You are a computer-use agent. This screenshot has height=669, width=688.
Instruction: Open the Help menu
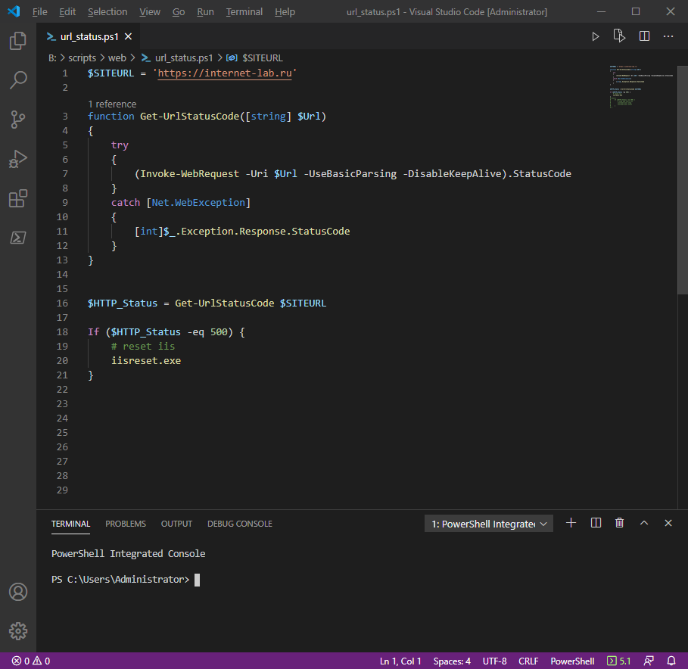click(x=285, y=12)
